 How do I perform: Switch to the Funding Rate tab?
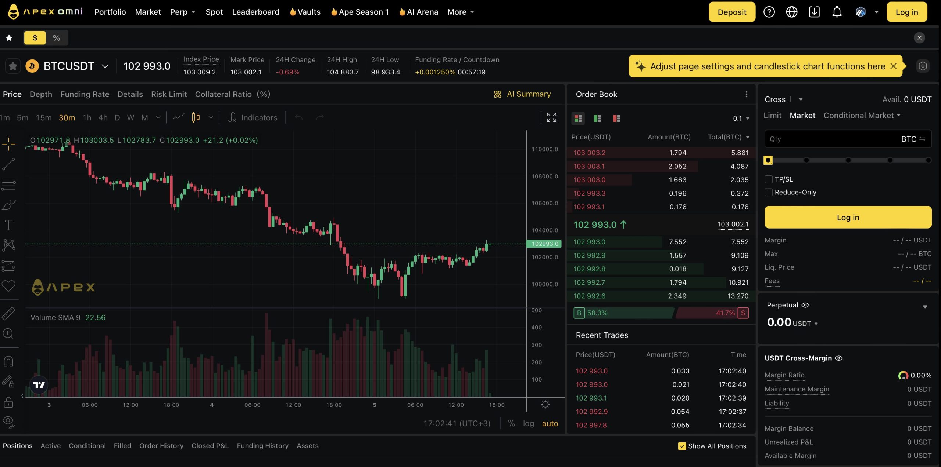coord(85,94)
